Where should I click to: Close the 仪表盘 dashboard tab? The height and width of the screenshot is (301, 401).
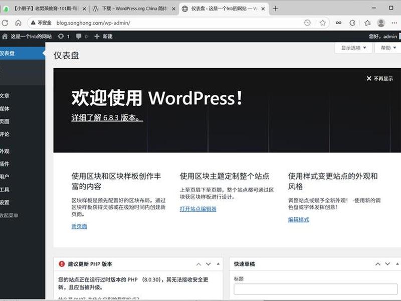point(263,9)
